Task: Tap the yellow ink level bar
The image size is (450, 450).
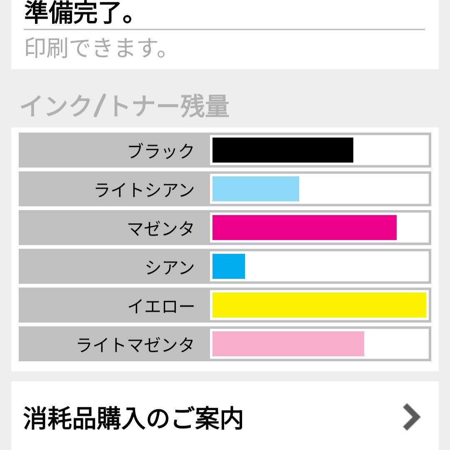Action: tap(319, 305)
